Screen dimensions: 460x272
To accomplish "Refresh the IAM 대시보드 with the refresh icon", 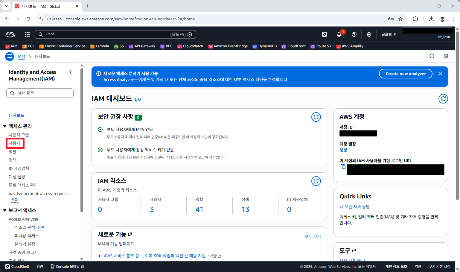I will (443, 99).
